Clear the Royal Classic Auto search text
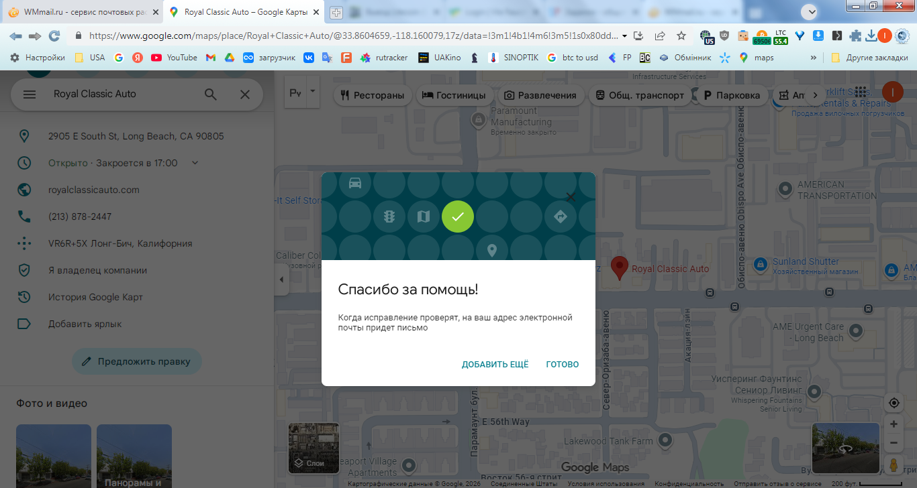The image size is (917, 488). (245, 95)
